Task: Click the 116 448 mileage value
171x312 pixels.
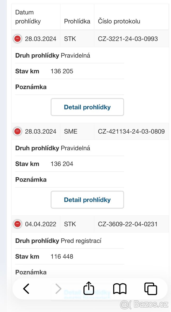Action: [x=62, y=257]
